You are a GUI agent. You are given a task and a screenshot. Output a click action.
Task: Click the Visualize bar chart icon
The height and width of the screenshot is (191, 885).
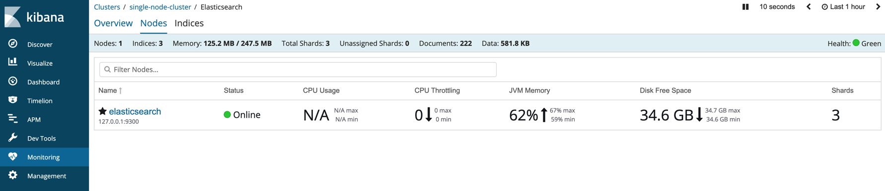(13, 62)
